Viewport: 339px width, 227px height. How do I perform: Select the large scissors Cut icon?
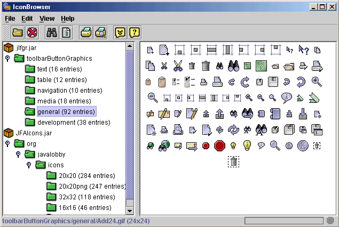point(178,66)
